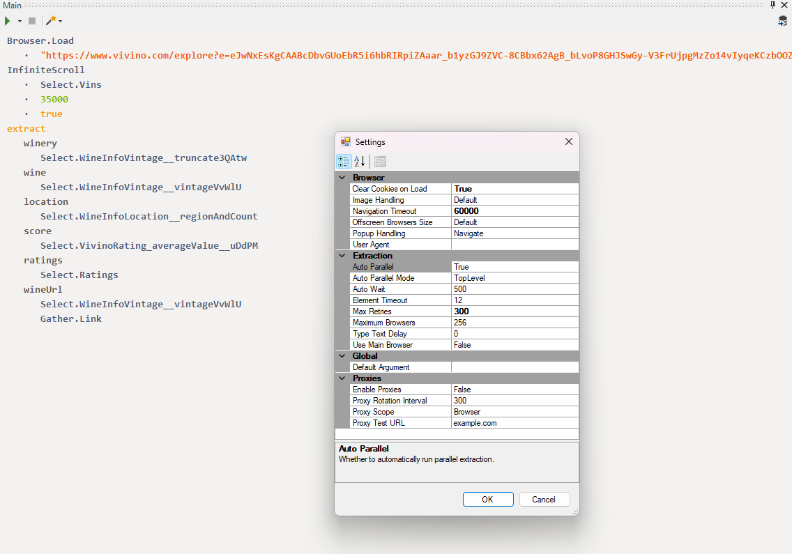Select the Auto Parallel True value

pyautogui.click(x=515, y=267)
